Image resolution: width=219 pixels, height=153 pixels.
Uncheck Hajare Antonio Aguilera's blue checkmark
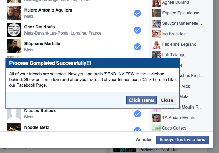coord(137,13)
